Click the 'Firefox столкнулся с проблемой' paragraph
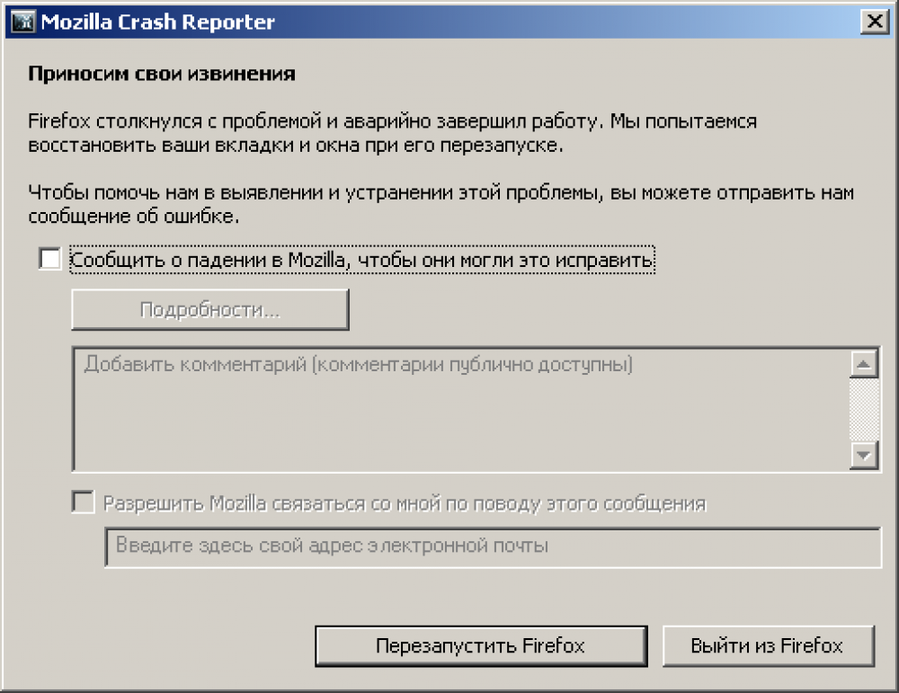 (x=392, y=132)
